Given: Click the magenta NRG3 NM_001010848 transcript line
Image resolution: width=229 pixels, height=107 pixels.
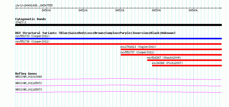Looking at the screenshot, I should [118, 79].
